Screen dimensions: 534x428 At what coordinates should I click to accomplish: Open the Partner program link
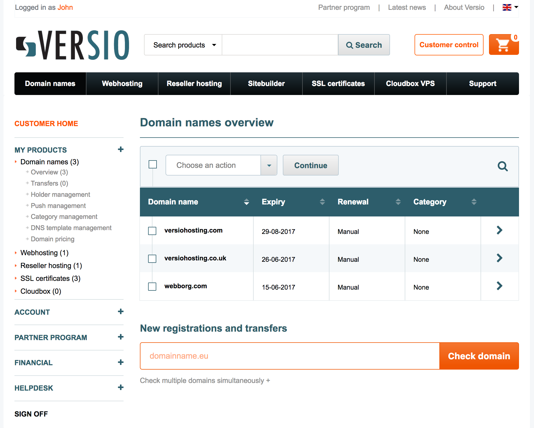(x=344, y=7)
